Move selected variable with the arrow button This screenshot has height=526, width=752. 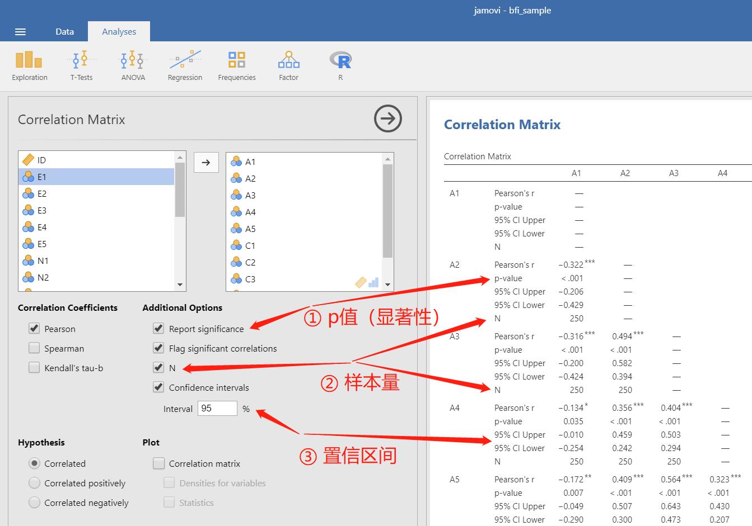(x=206, y=163)
